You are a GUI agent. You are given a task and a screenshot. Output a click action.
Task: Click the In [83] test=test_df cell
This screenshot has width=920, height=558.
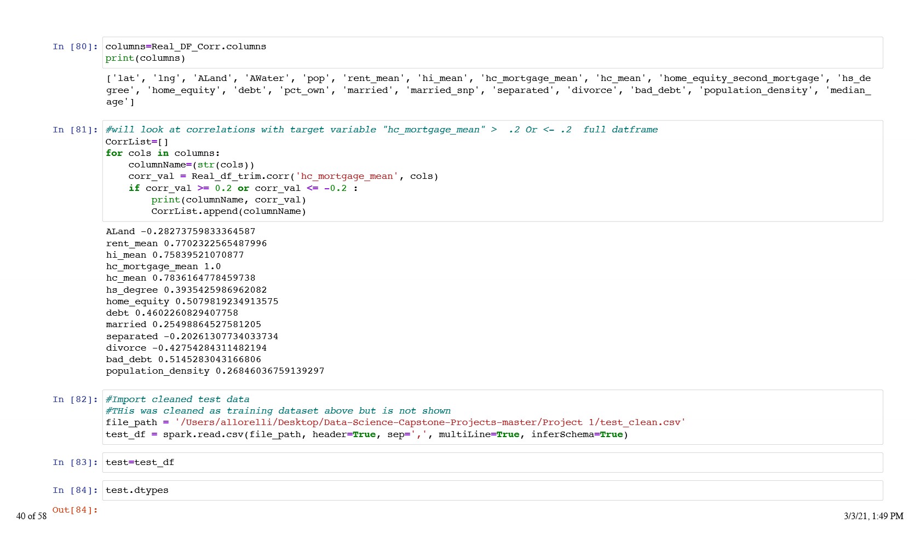click(492, 462)
